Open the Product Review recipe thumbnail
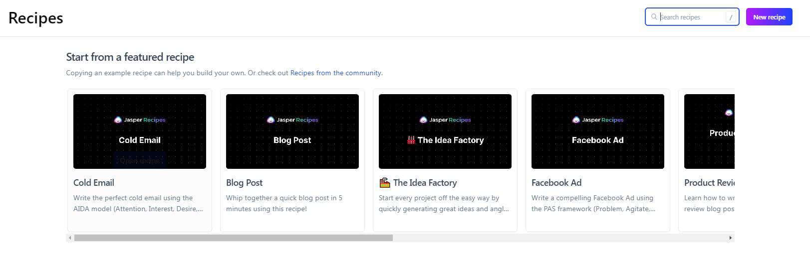Image resolution: width=810 pixels, height=255 pixels. pyautogui.click(x=709, y=131)
